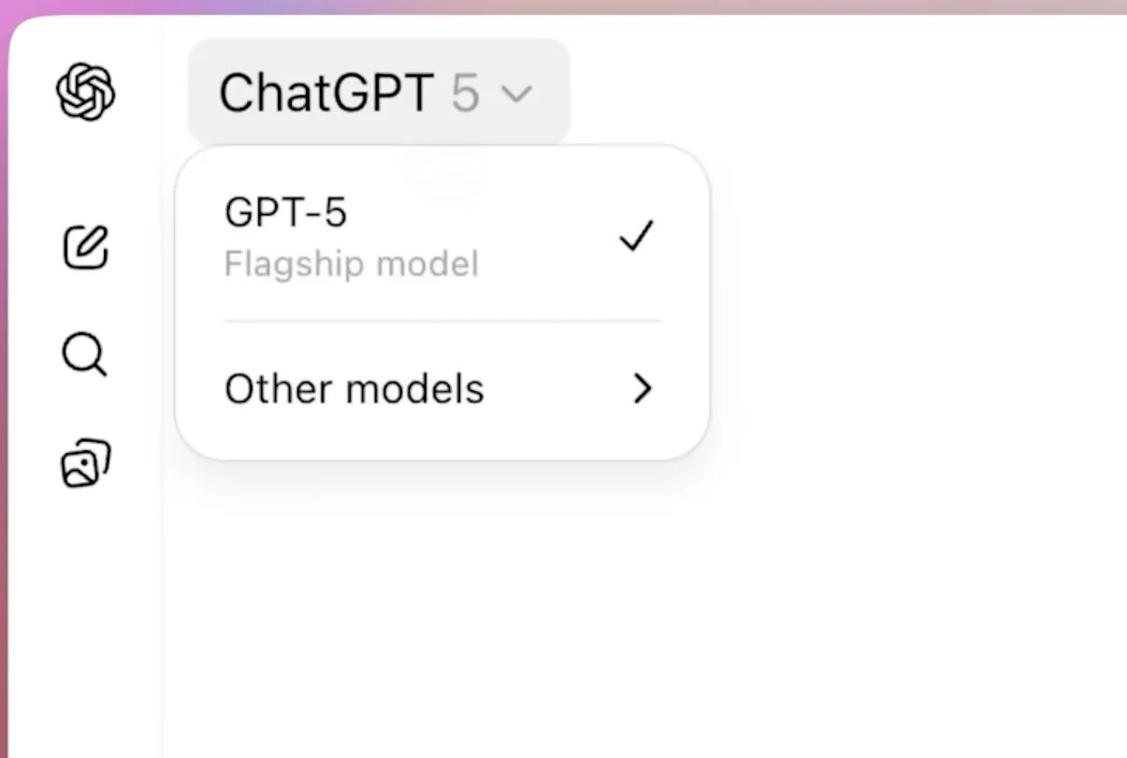This screenshot has height=758, width=1127.
Task: Click the right arrow icon on Other models
Action: coord(642,388)
